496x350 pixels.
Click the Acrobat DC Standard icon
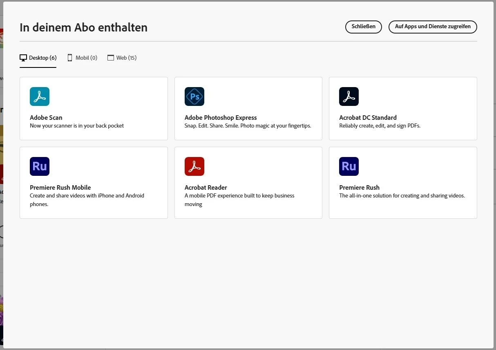(349, 96)
